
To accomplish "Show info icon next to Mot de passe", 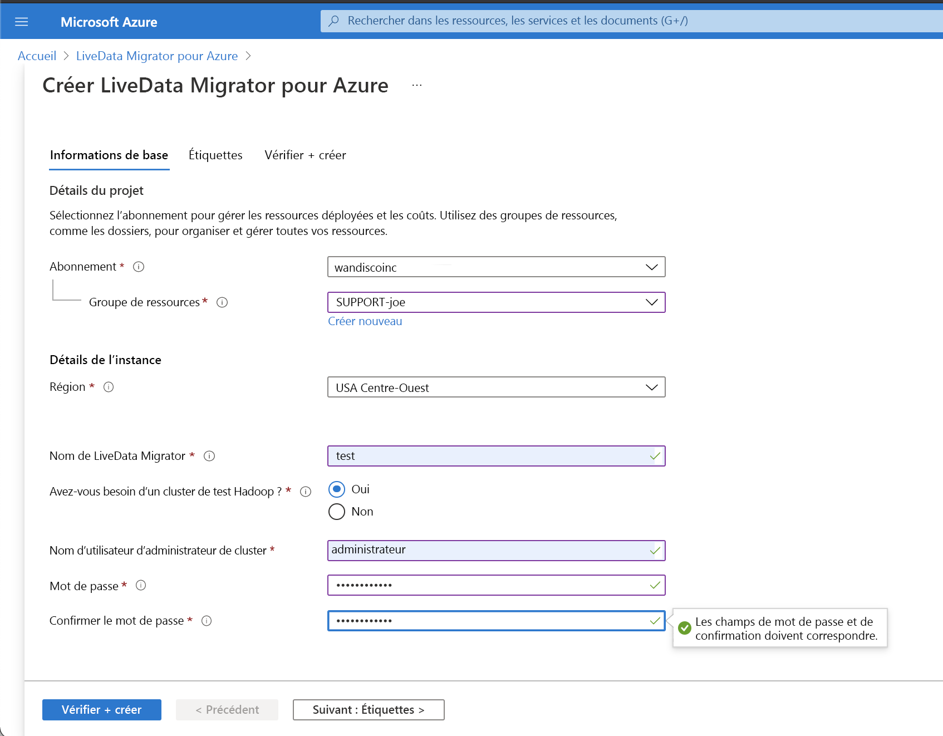I will (141, 585).
